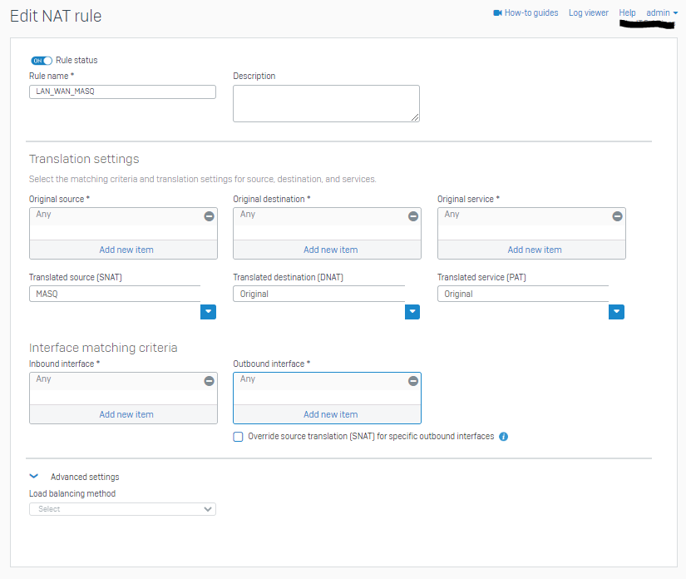Screen dimensions: 686x579
Task: Open the Log viewer link
Action: click(x=589, y=12)
